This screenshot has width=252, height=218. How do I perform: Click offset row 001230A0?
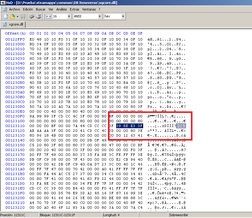[x=15, y=92]
